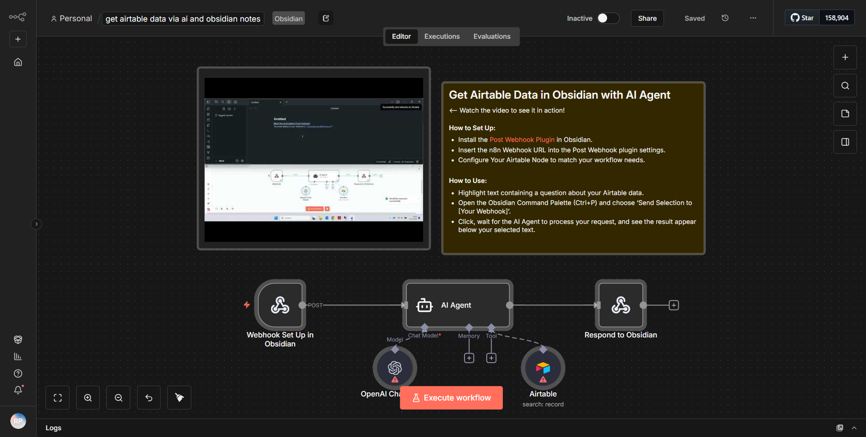Open workflow history via the clock icon
Viewport: 866px width, 437px height.
tap(725, 18)
